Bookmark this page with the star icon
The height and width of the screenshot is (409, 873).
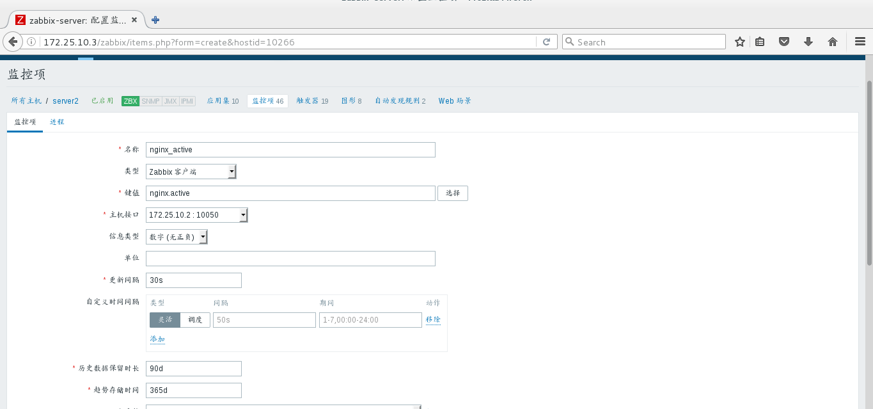click(x=740, y=42)
